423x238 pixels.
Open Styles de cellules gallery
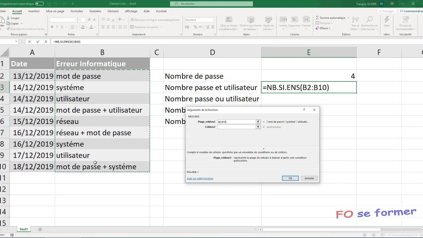click(x=268, y=23)
